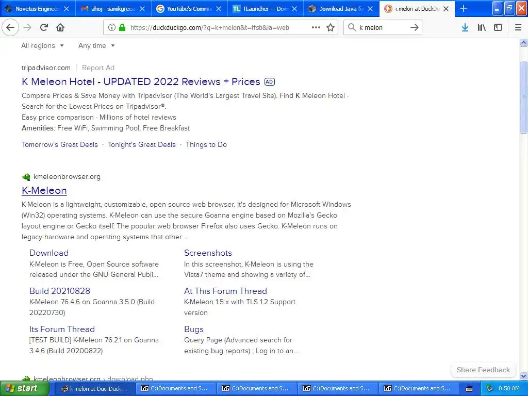Open Tomorrow's Great Deals link
528x396 pixels.
point(60,144)
